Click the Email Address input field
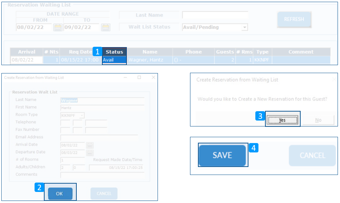Image resolution: width=340 pixels, height=203 pixels. coord(99,138)
